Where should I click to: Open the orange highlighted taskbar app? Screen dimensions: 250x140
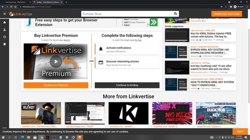(x=80, y=137)
